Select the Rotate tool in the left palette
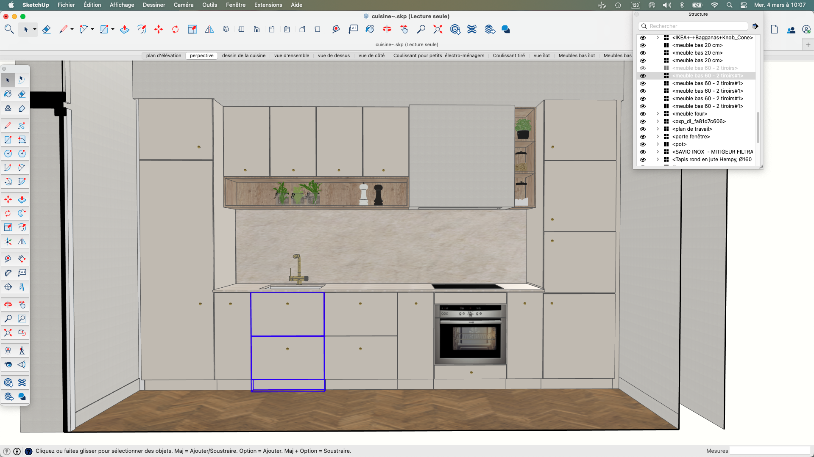This screenshot has height=457, width=814. click(8, 214)
